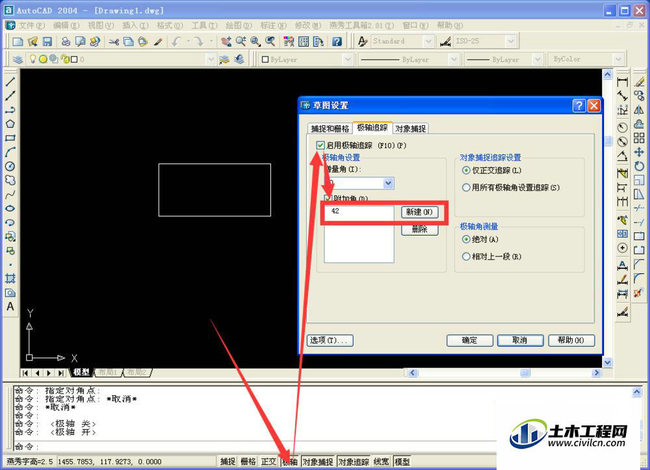Image resolution: width=650 pixels, height=470 pixels.
Task: Open the Layer Properties Manager icon
Action: [18, 59]
